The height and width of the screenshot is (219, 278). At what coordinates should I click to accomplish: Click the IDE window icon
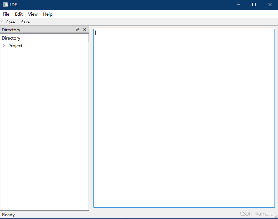6,5
